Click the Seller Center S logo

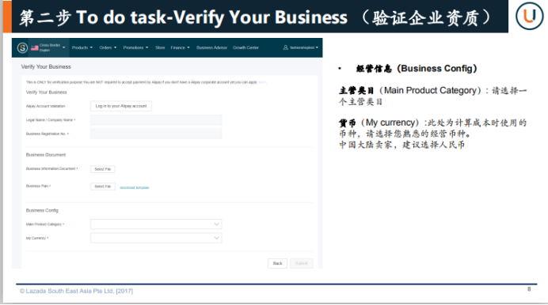point(22,47)
